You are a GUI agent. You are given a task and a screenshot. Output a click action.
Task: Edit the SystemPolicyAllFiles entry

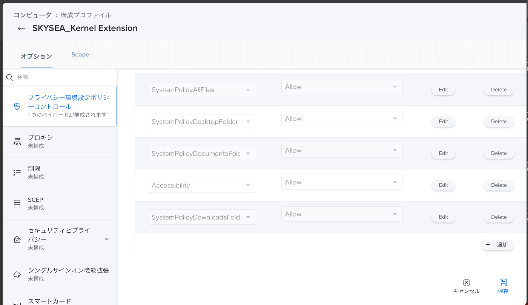coord(444,90)
